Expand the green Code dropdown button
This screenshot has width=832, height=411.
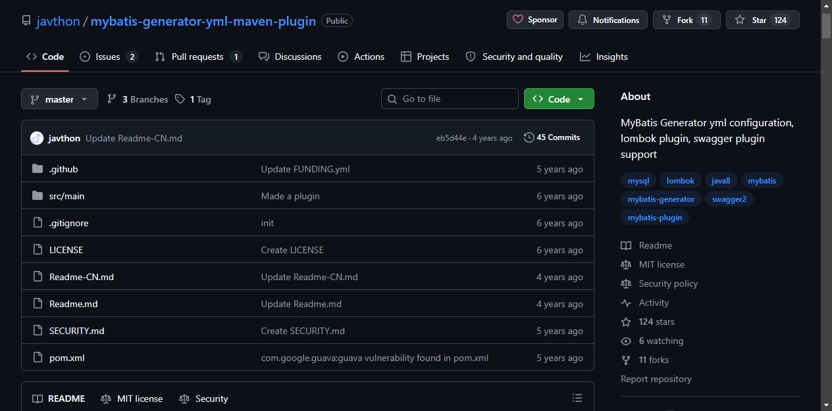pos(559,99)
